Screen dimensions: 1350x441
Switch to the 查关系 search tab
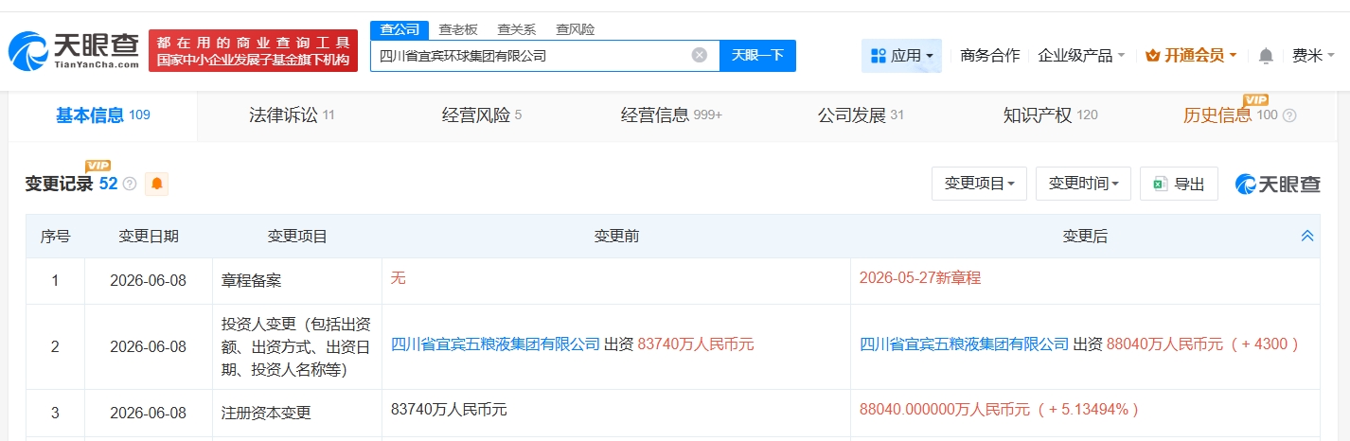click(517, 29)
